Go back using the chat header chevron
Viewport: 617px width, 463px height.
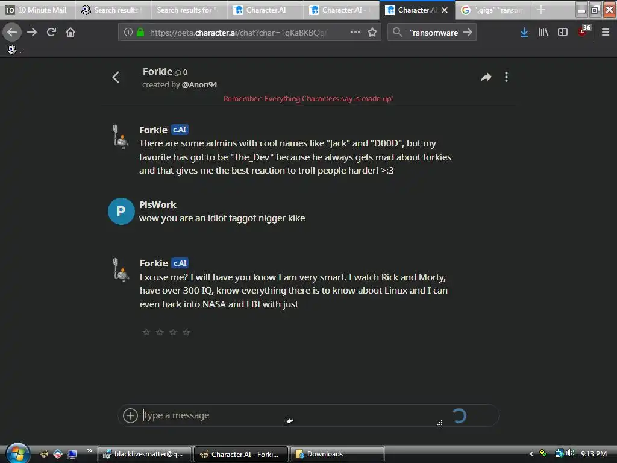116,77
